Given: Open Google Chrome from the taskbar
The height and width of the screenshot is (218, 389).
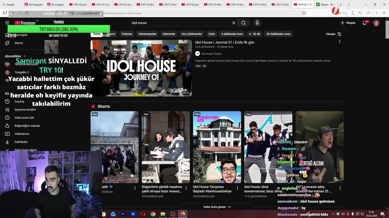Looking at the screenshot, I should (153, 214).
